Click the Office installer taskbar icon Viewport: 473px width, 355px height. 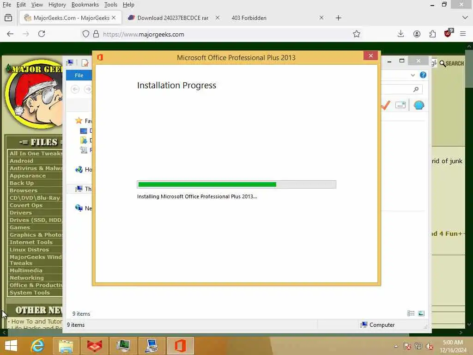(x=180, y=346)
